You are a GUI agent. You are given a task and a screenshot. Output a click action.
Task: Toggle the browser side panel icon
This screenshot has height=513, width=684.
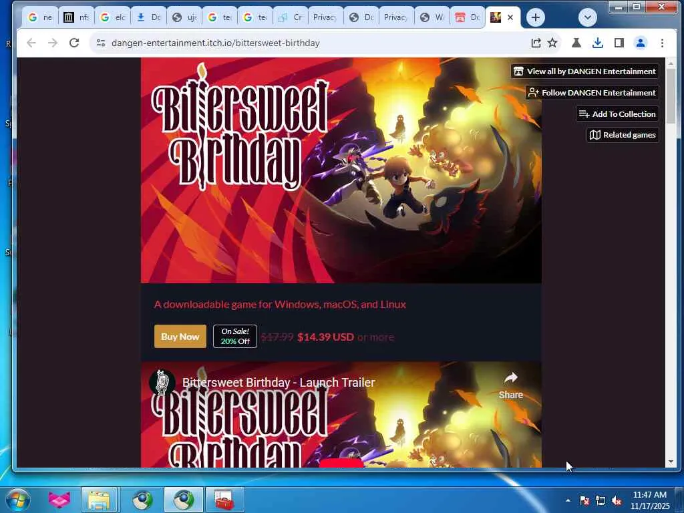click(619, 43)
